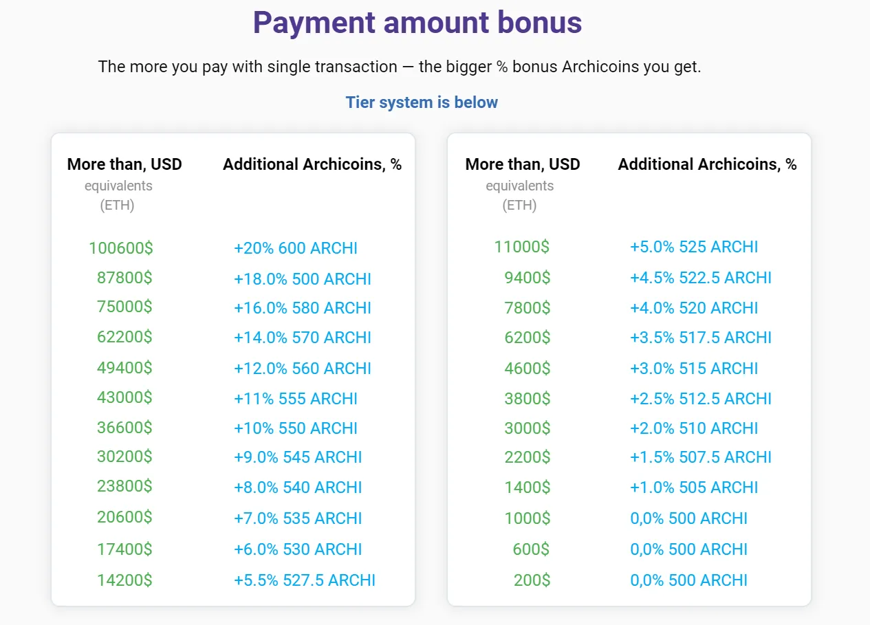The image size is (870, 625).
Task: Click the +11% 555 ARCHI bonus text
Action: (296, 398)
